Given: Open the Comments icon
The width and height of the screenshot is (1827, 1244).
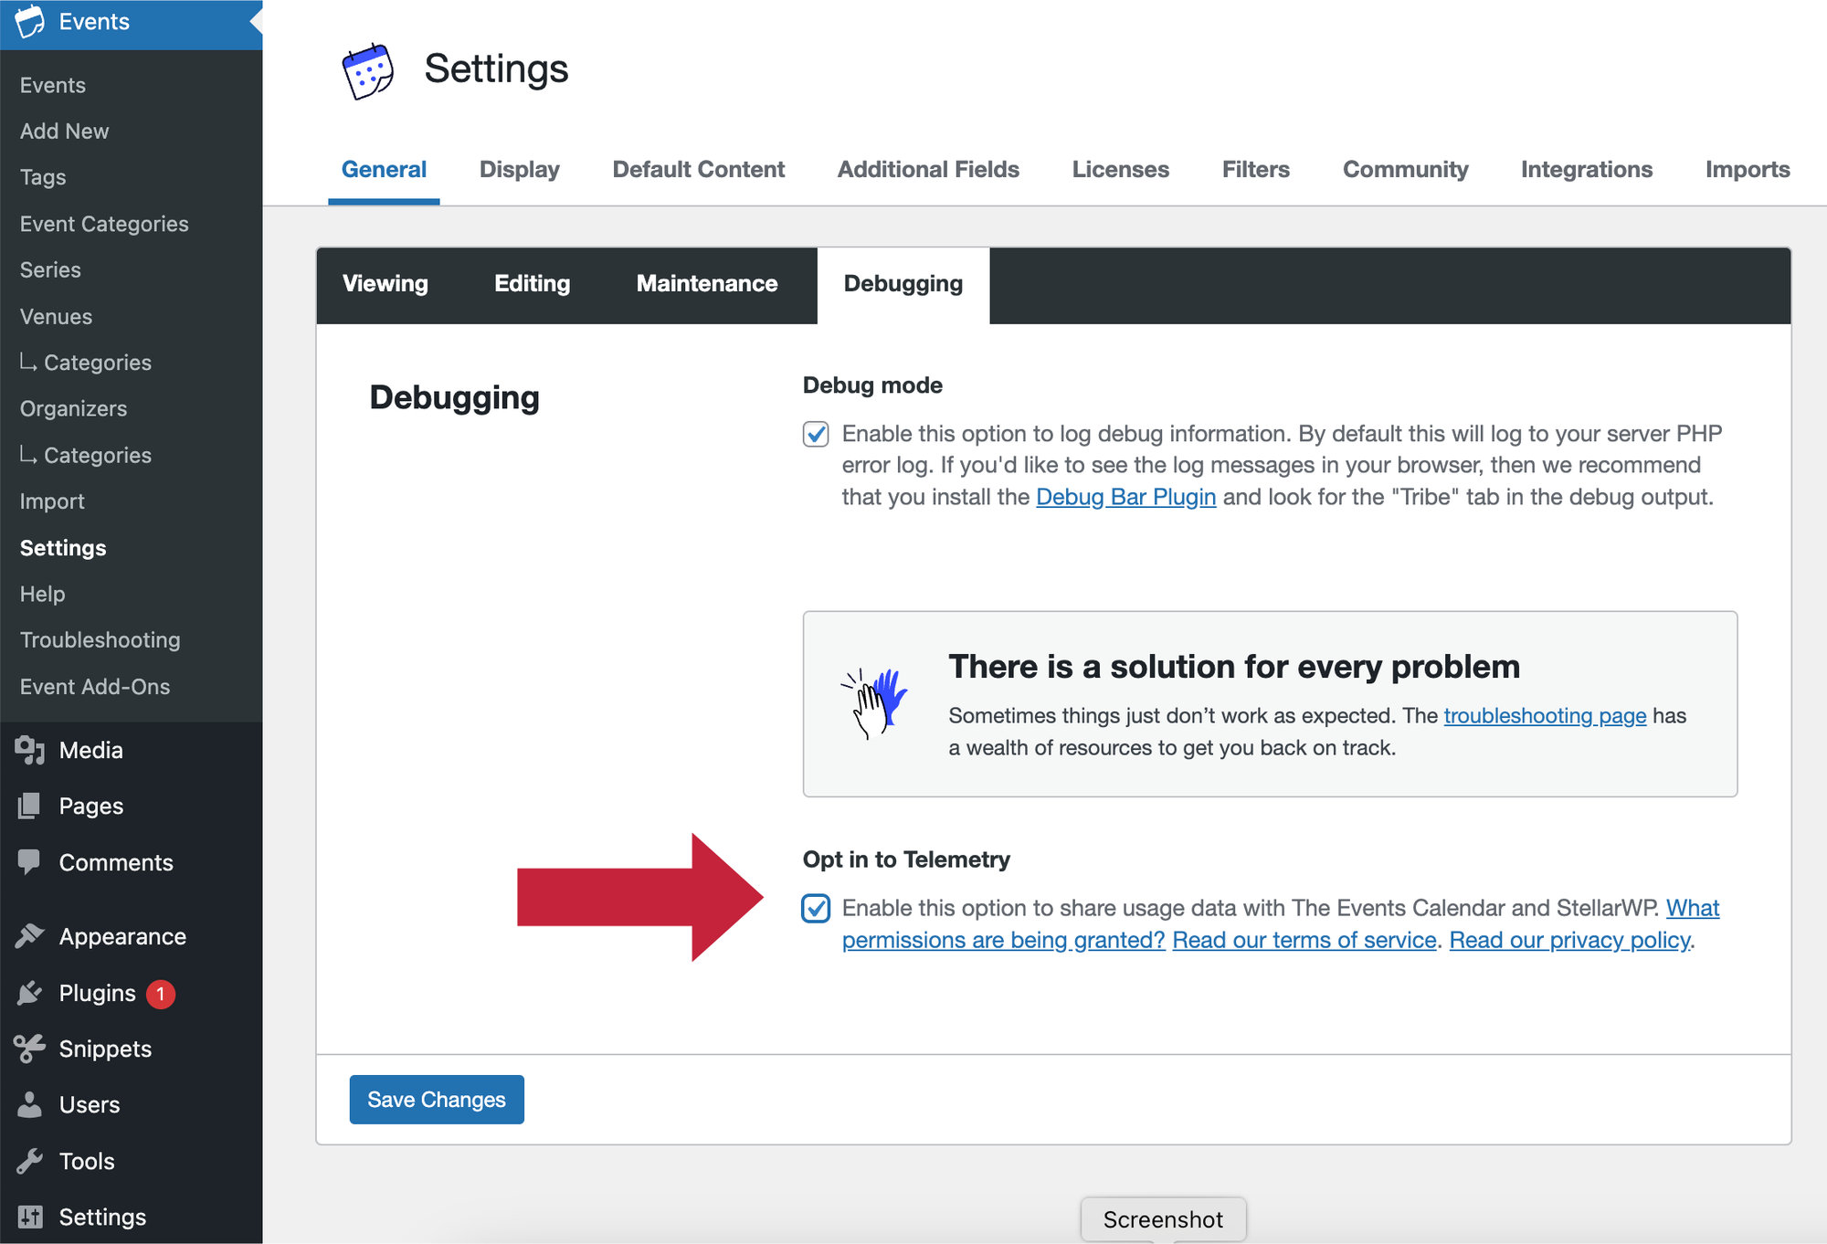Looking at the screenshot, I should [30, 862].
